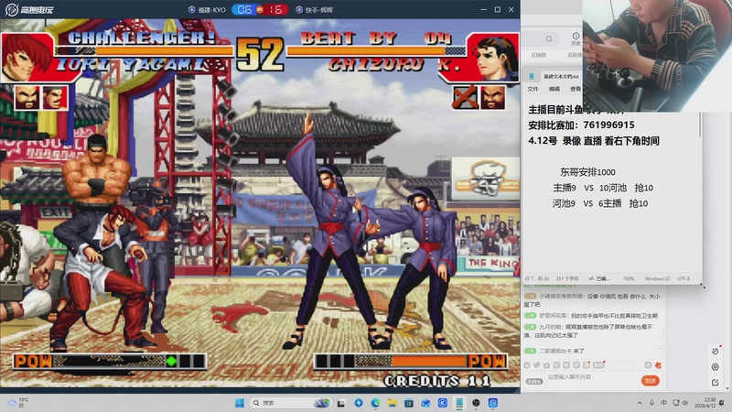Click the gray badge button left of chat input
The width and height of the screenshot is (732, 412).
tap(534, 382)
